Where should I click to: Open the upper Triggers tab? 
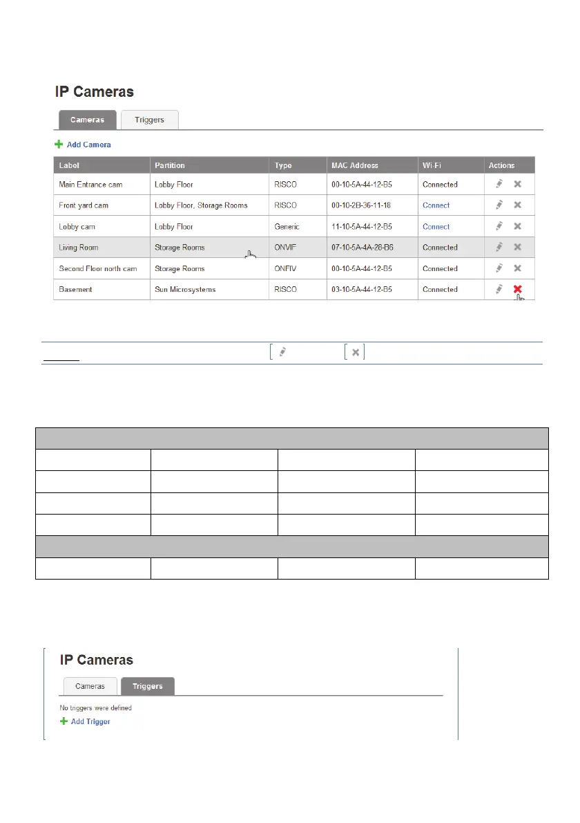coord(149,120)
